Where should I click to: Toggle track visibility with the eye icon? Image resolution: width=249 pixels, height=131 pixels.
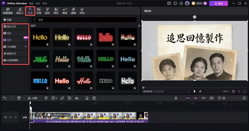point(11,117)
